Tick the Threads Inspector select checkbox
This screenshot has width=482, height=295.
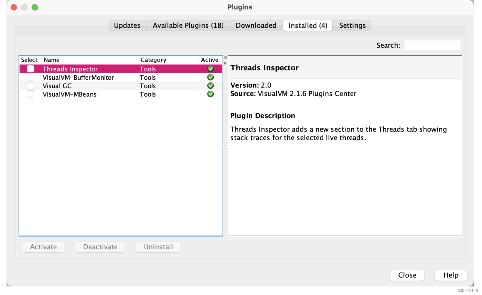pos(31,69)
